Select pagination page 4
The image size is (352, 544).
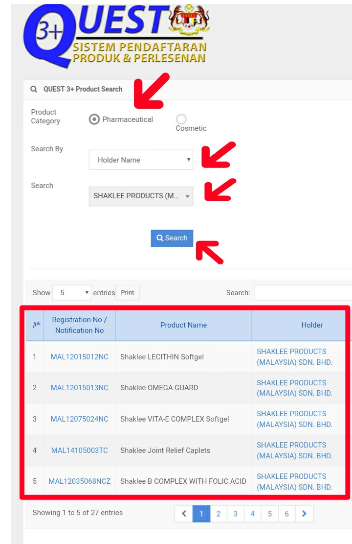pyautogui.click(x=253, y=514)
